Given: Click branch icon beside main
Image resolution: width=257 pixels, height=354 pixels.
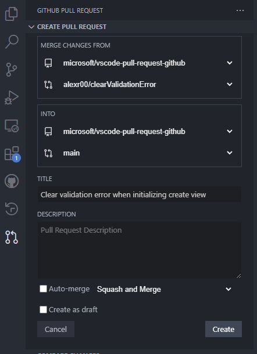Looking at the screenshot, I should (48, 153).
